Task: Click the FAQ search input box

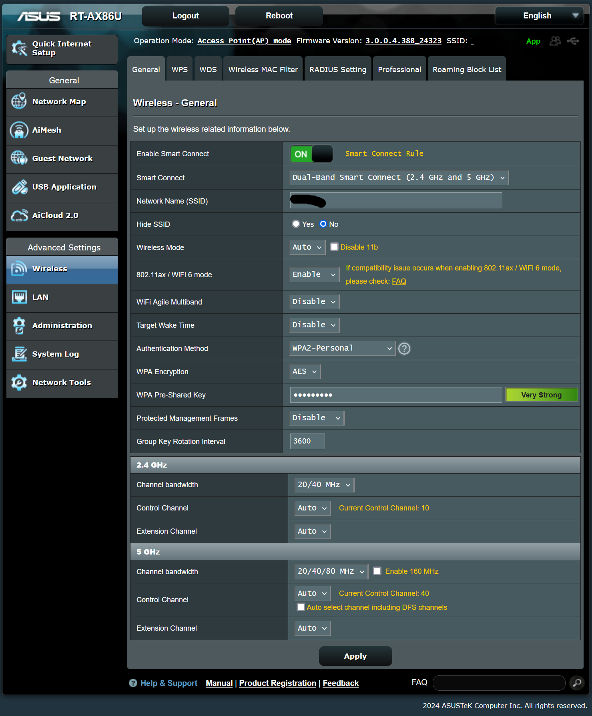Action: 499,683
